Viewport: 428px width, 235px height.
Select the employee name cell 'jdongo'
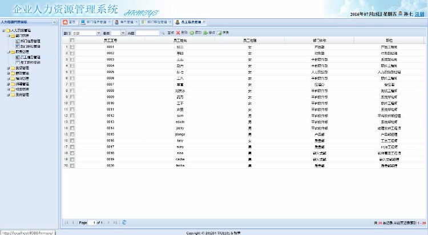pos(180,135)
